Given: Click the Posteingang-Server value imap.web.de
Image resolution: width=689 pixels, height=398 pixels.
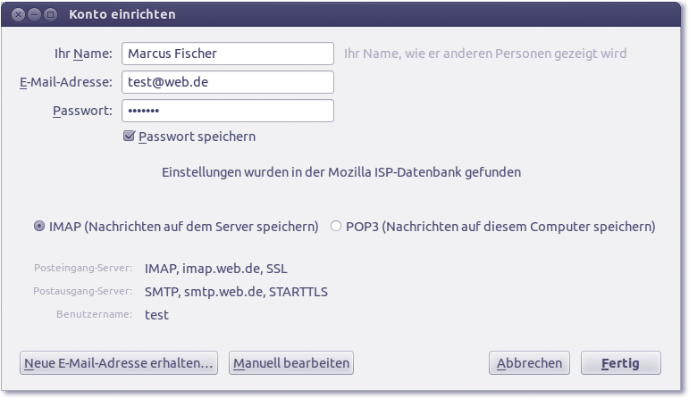Looking at the screenshot, I should [215, 269].
